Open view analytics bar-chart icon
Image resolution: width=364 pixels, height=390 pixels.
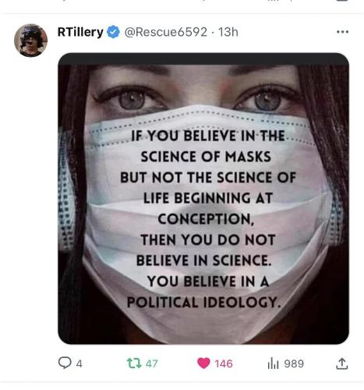point(273,363)
